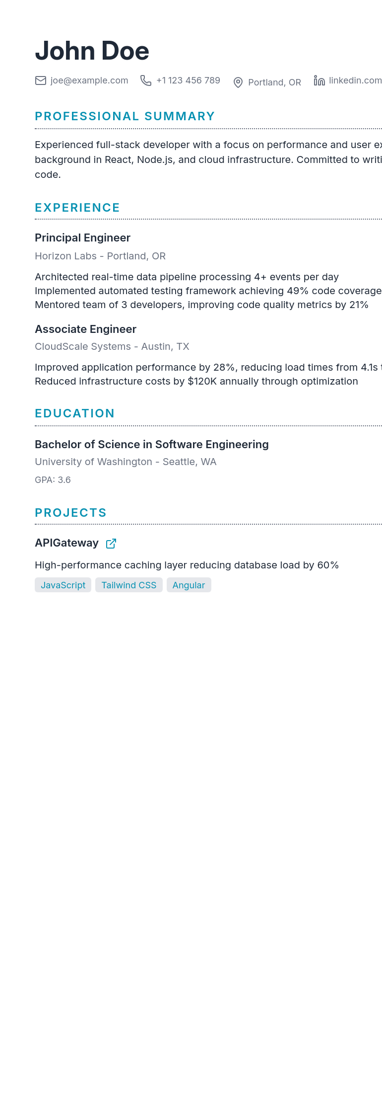Click the Professional Summary section heading
The image size is (382, 1116).
(x=125, y=116)
